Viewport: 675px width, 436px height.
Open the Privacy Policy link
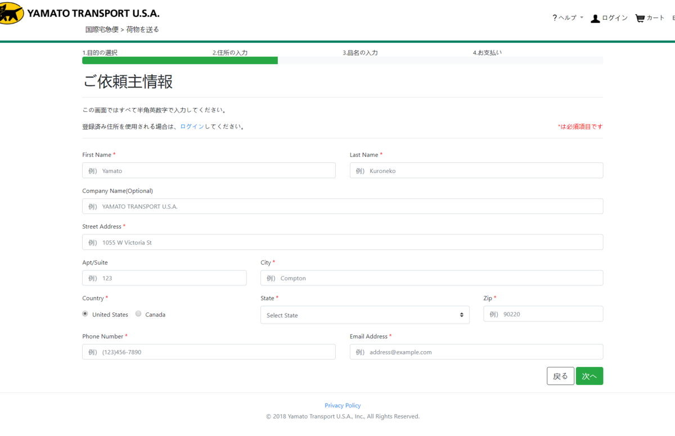(343, 405)
